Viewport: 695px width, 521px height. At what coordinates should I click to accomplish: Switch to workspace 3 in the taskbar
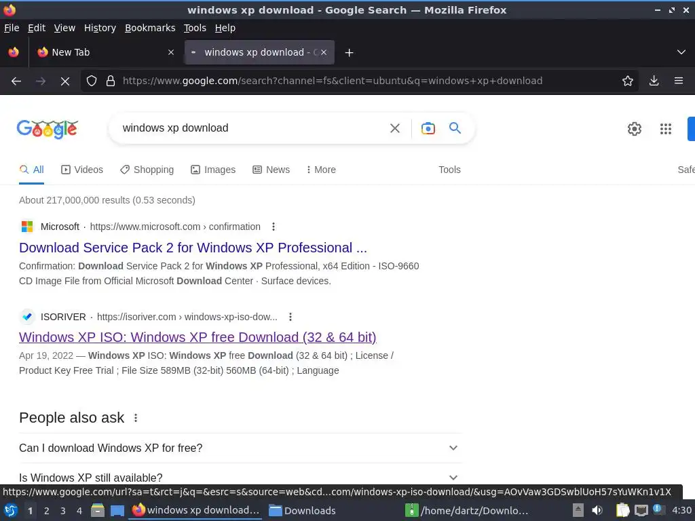pyautogui.click(x=63, y=511)
